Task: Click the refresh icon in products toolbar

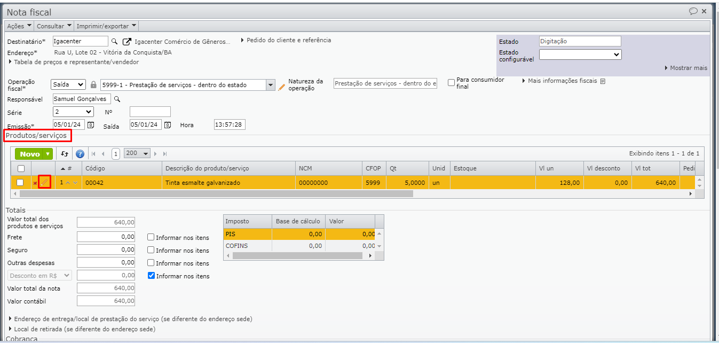Action: pos(65,154)
